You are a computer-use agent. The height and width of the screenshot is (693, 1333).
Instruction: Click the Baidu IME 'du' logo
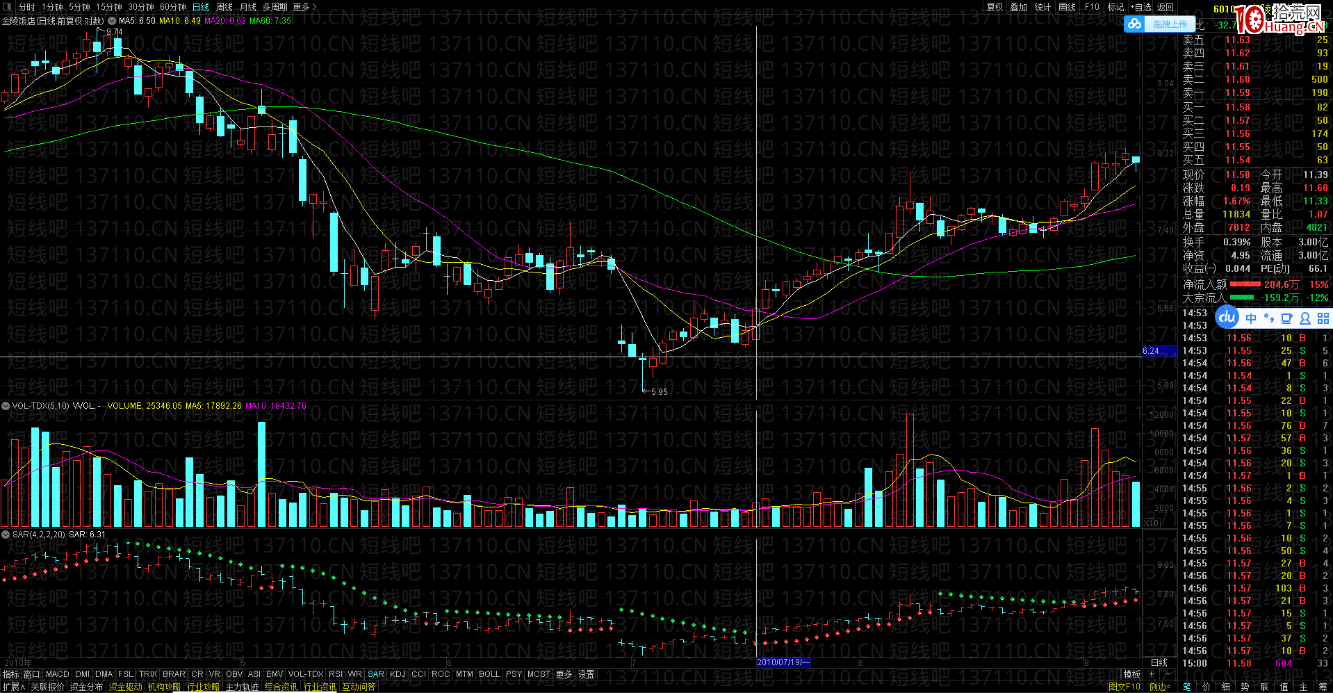pyautogui.click(x=1227, y=318)
